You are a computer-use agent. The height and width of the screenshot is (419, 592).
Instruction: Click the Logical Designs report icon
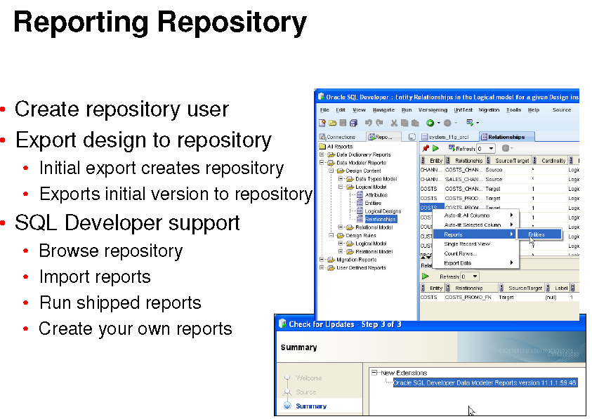click(360, 211)
